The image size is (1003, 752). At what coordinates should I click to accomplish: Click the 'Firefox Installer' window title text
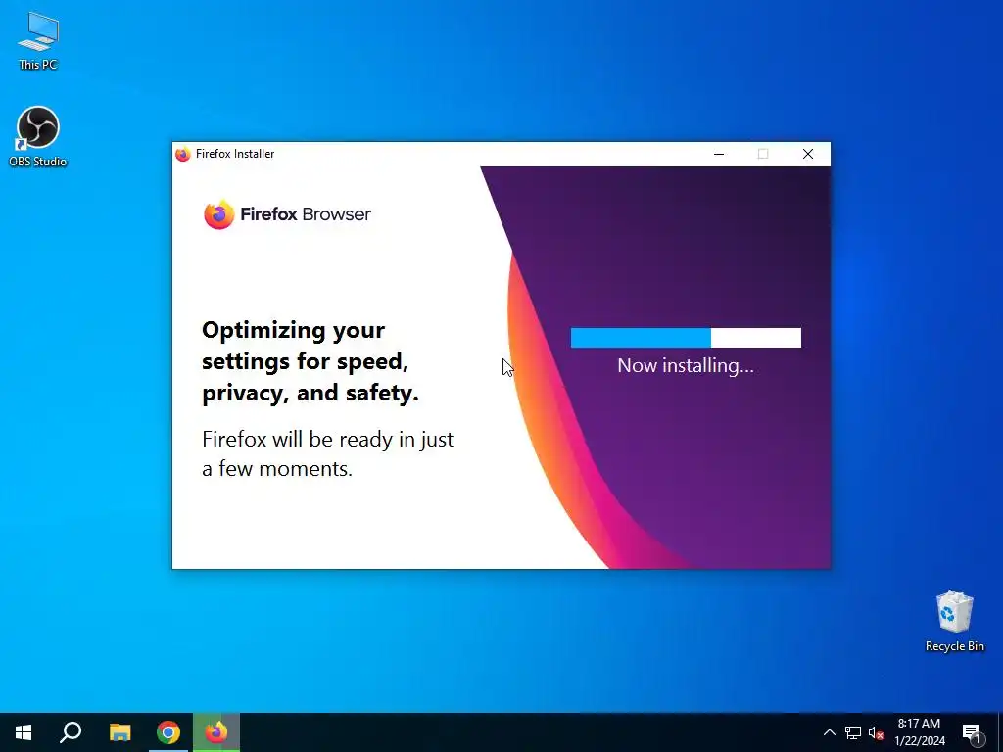click(235, 154)
